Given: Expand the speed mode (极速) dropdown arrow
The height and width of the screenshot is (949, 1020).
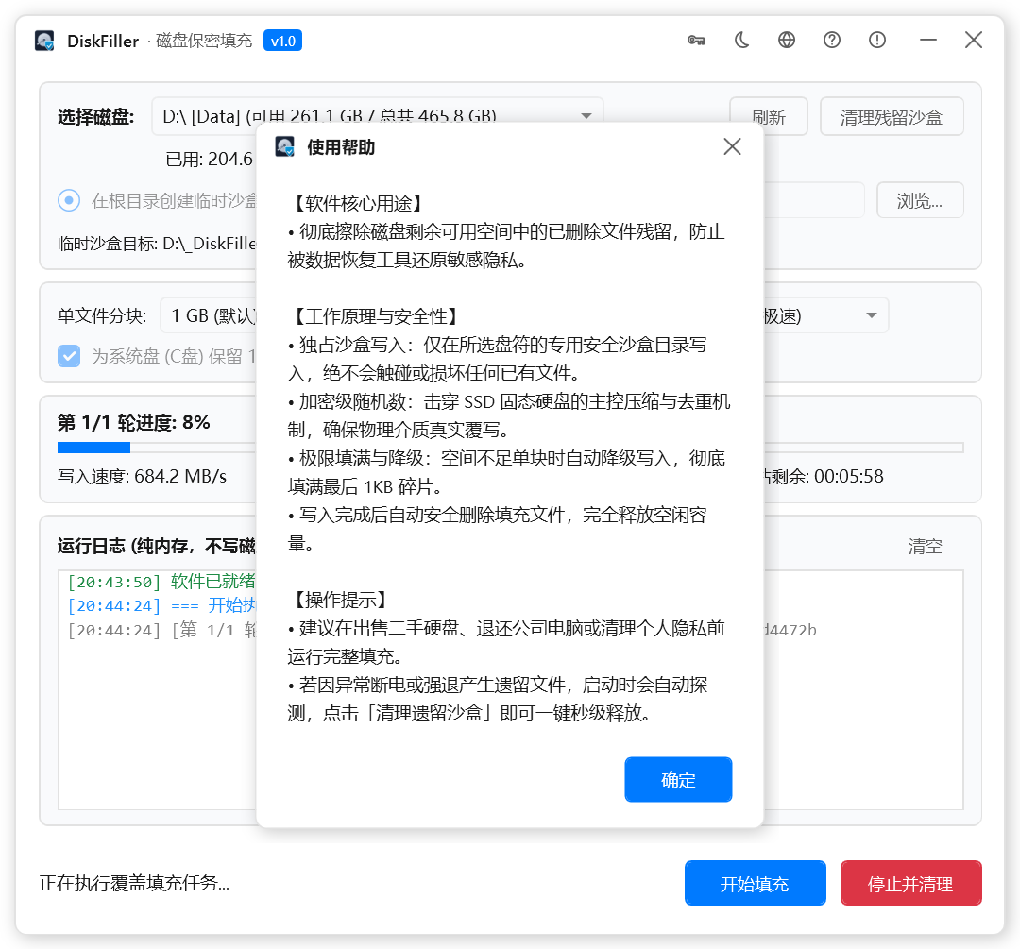Looking at the screenshot, I should point(871,315).
